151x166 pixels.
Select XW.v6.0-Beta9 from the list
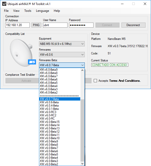coord(60,141)
